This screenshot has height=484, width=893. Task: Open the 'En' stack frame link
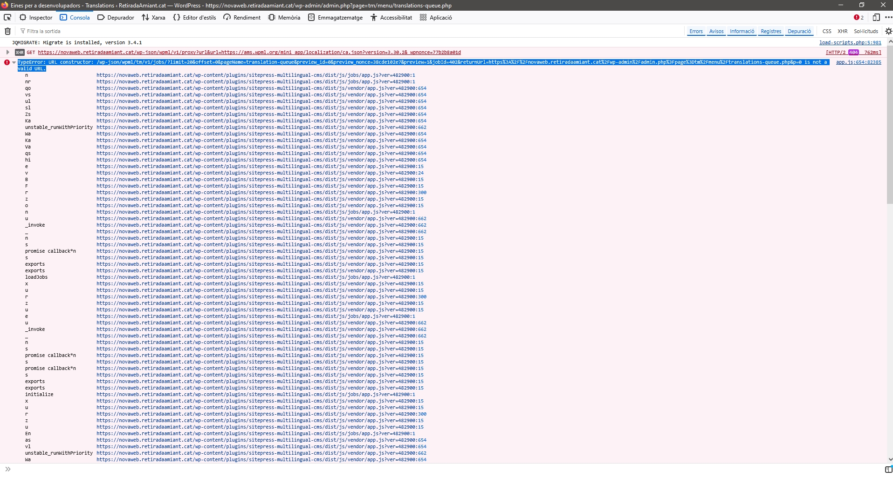click(x=256, y=434)
